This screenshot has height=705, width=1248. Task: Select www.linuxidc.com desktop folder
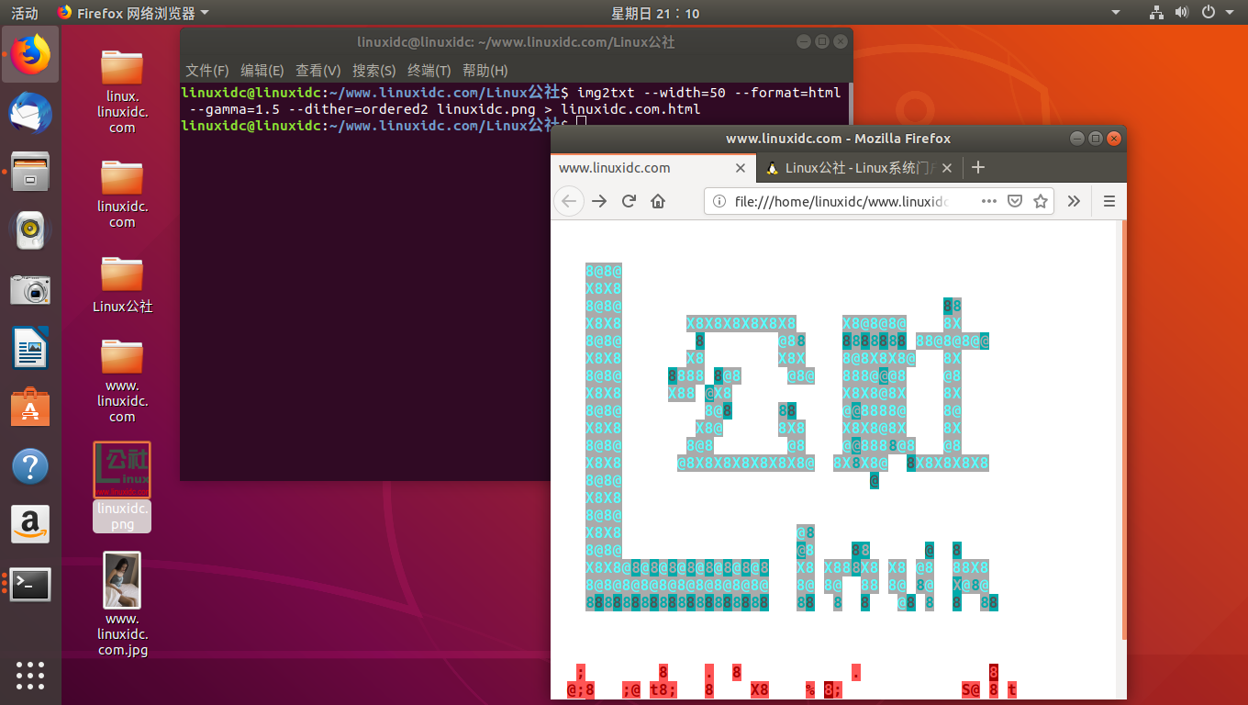coord(122,380)
